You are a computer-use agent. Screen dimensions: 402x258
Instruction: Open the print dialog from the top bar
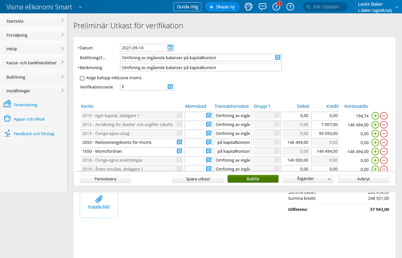(x=248, y=6)
